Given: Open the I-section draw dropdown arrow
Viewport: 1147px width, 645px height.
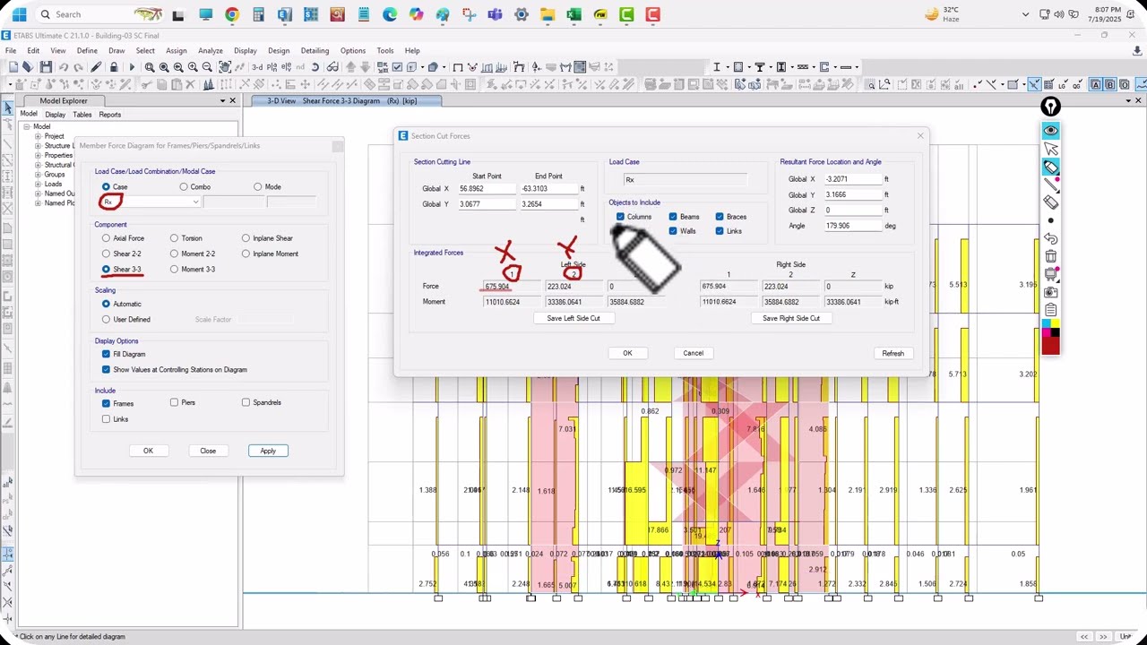Looking at the screenshot, I should click(x=728, y=67).
